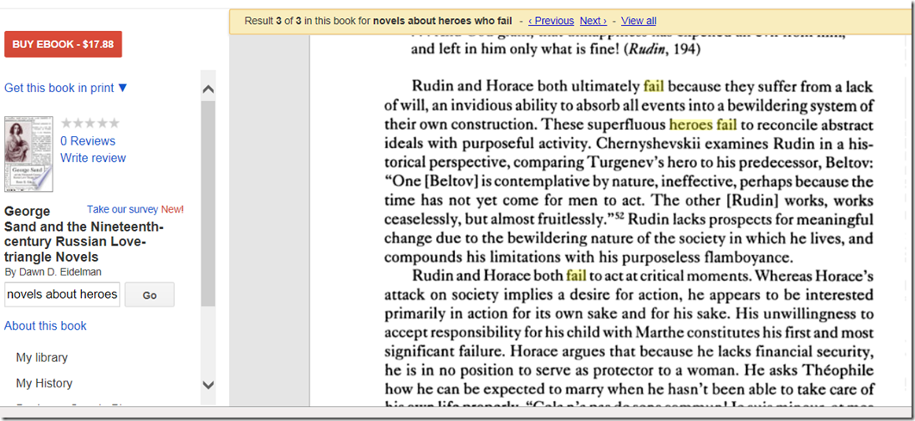
Task: Click highlighted 'heroes' word in text
Action: [x=691, y=124]
